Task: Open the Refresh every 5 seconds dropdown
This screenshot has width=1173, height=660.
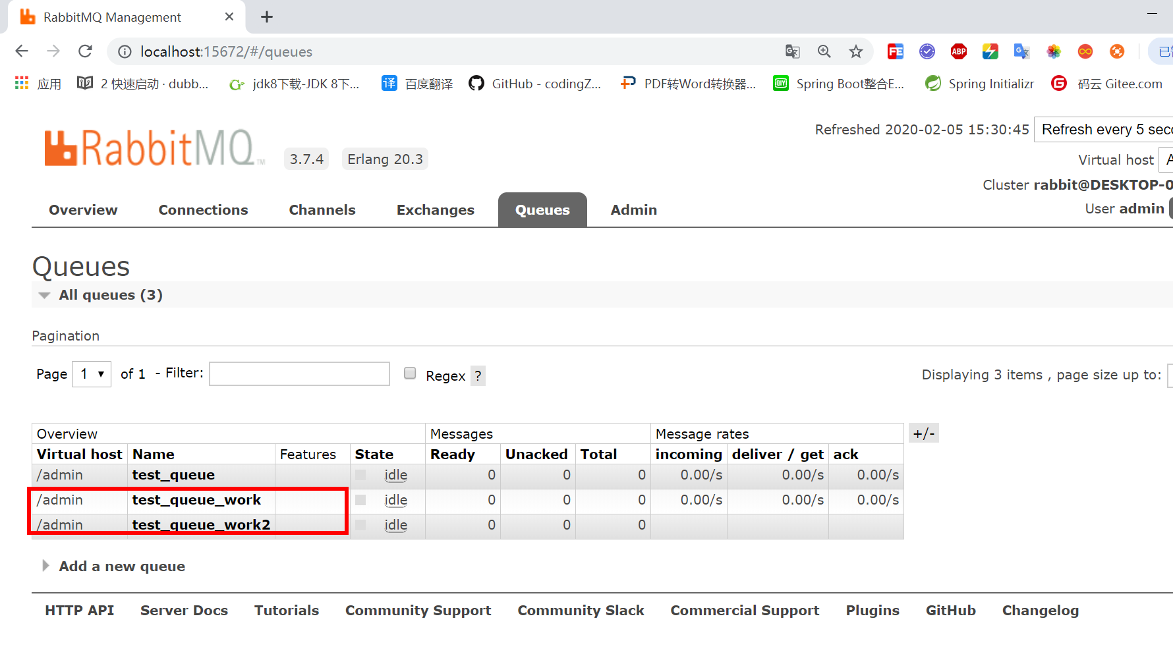Action: 1104,129
